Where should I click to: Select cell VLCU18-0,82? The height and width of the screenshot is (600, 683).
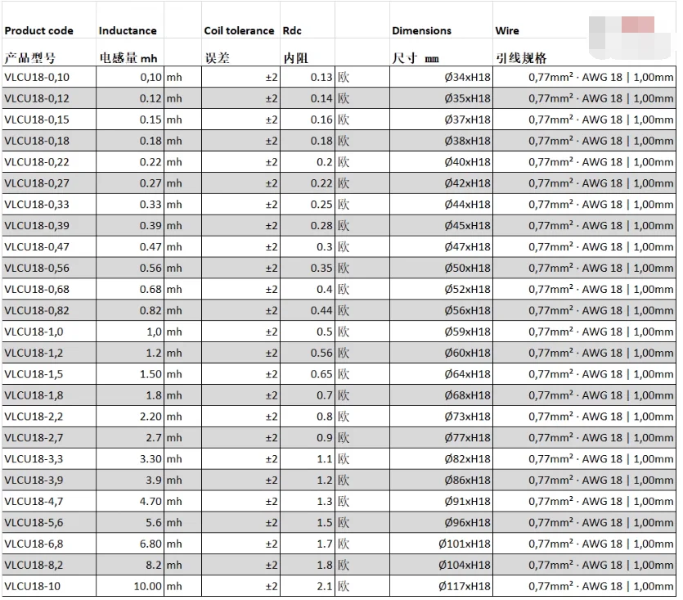tap(49, 310)
